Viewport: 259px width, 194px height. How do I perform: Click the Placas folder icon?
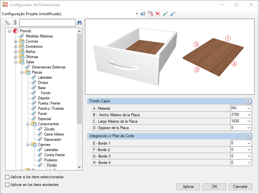pyautogui.click(x=28, y=72)
